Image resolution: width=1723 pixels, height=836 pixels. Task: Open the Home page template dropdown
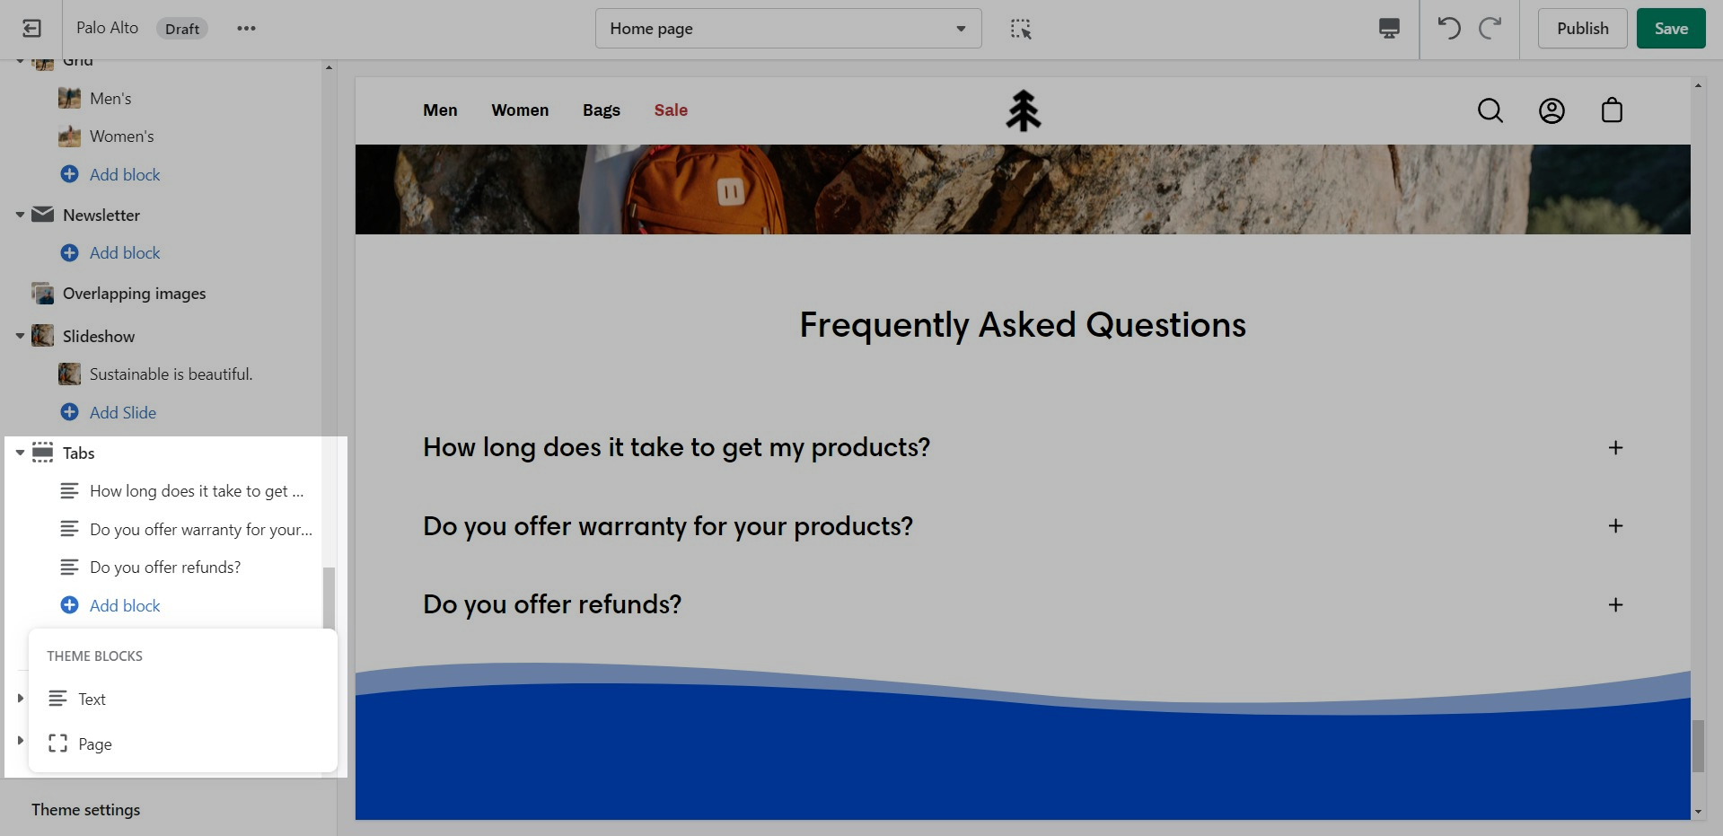click(787, 29)
